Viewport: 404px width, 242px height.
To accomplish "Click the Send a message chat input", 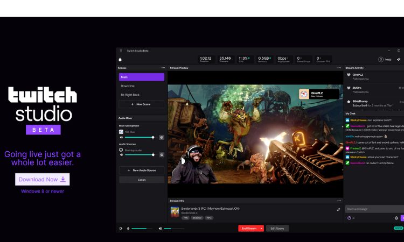I will (x=374, y=209).
